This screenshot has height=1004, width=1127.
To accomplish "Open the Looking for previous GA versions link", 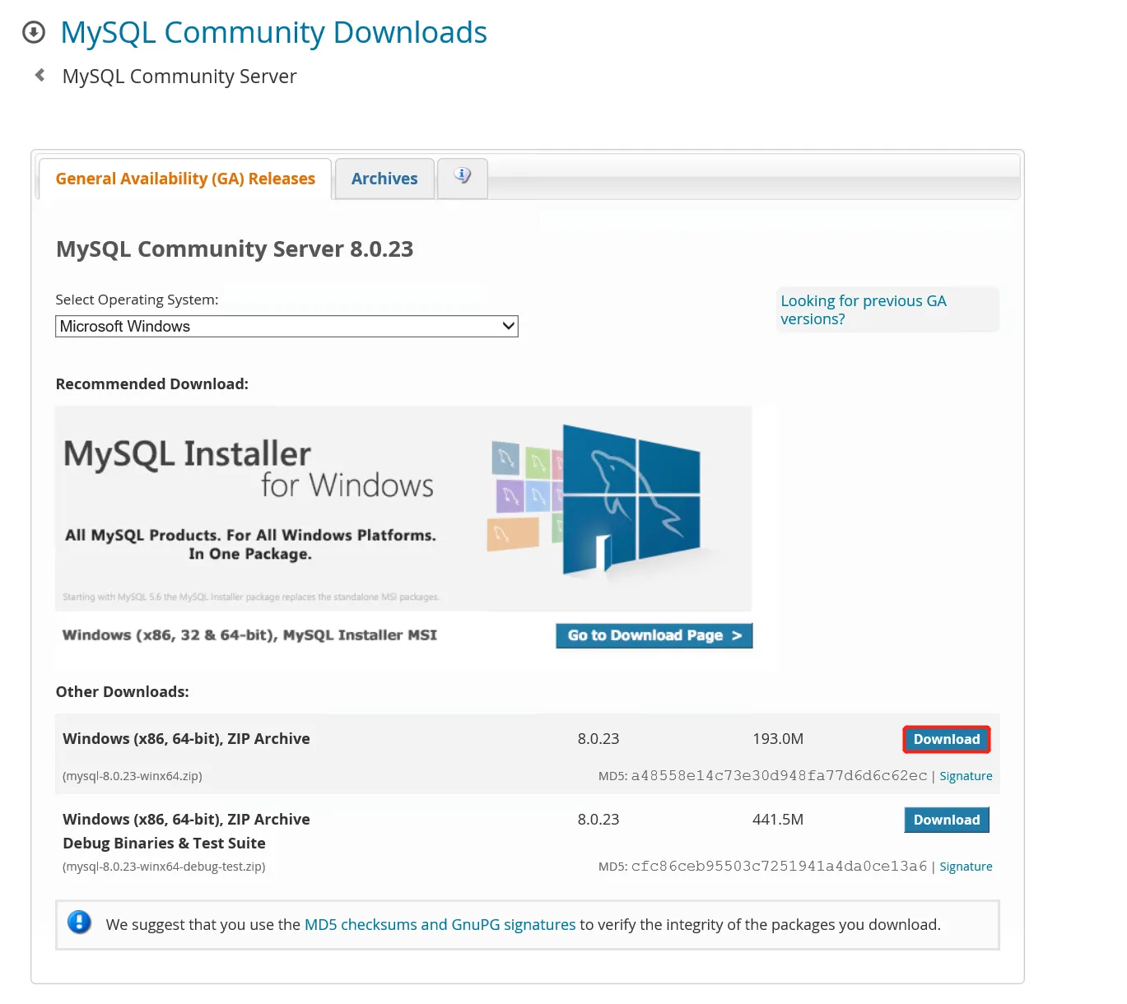I will click(863, 309).
